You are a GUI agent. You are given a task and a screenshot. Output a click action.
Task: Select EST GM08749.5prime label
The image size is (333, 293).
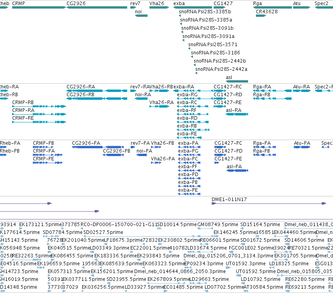(218, 225)
